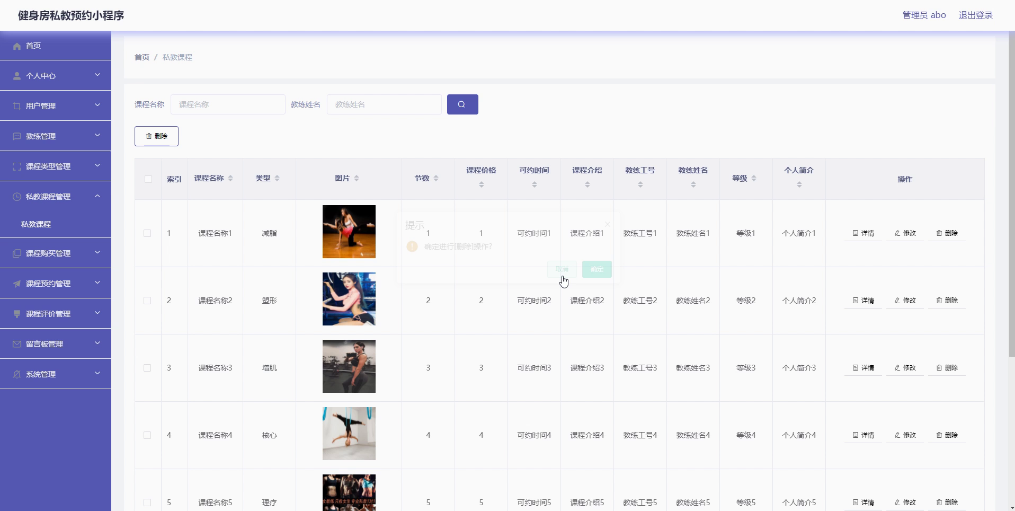Click the icon beside 课程购买管理

pyautogui.click(x=17, y=253)
